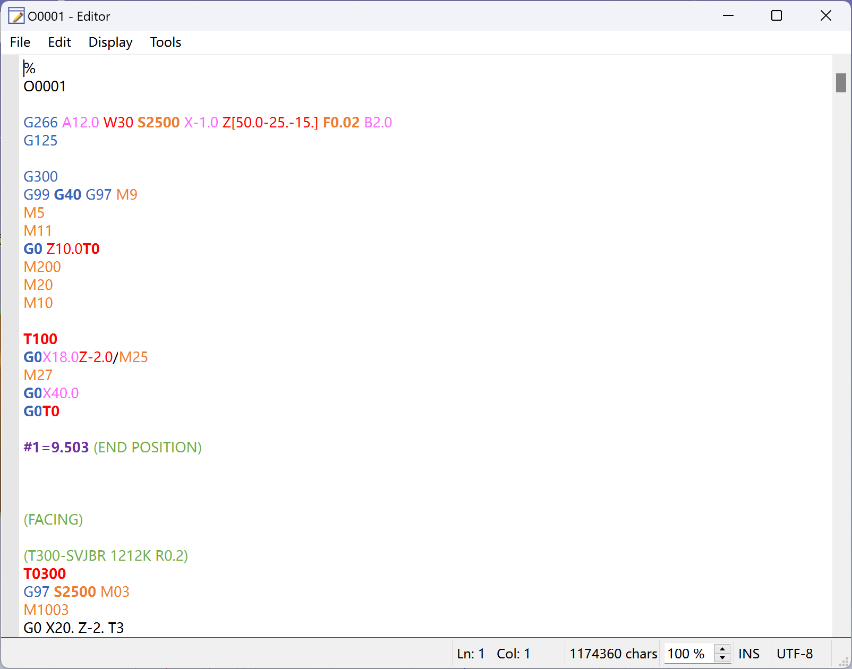Click the (END POSITION) comment text
The image size is (852, 669).
[148, 448]
